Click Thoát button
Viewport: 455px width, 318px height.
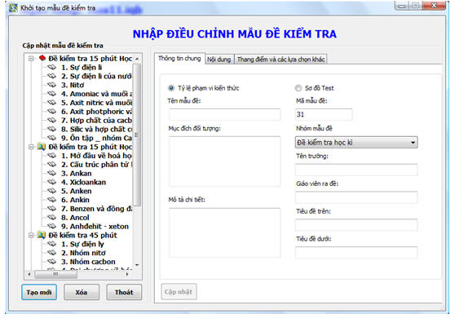(124, 292)
